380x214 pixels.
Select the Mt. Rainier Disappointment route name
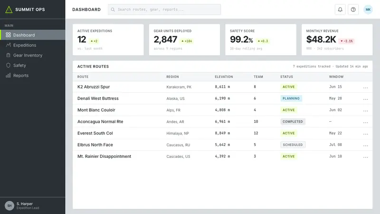[104, 156]
